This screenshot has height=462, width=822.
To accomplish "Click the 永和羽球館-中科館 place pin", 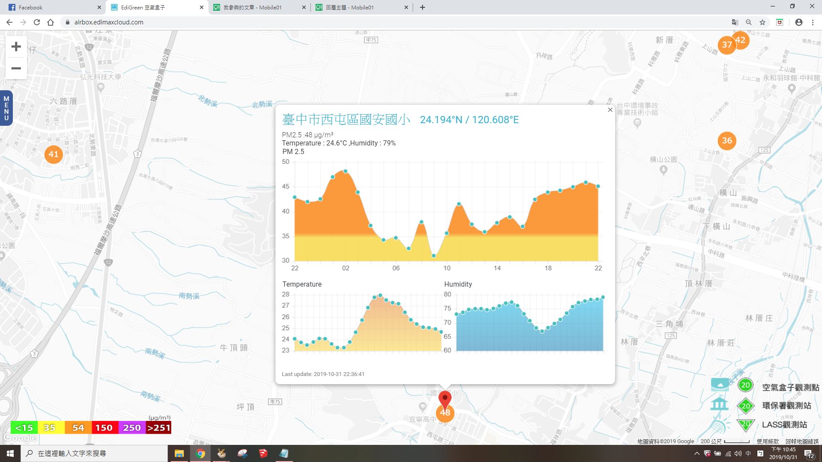I will [792, 89].
